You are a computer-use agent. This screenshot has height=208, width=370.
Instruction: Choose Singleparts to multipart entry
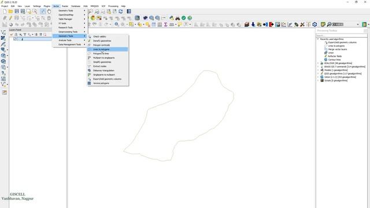click(x=108, y=75)
